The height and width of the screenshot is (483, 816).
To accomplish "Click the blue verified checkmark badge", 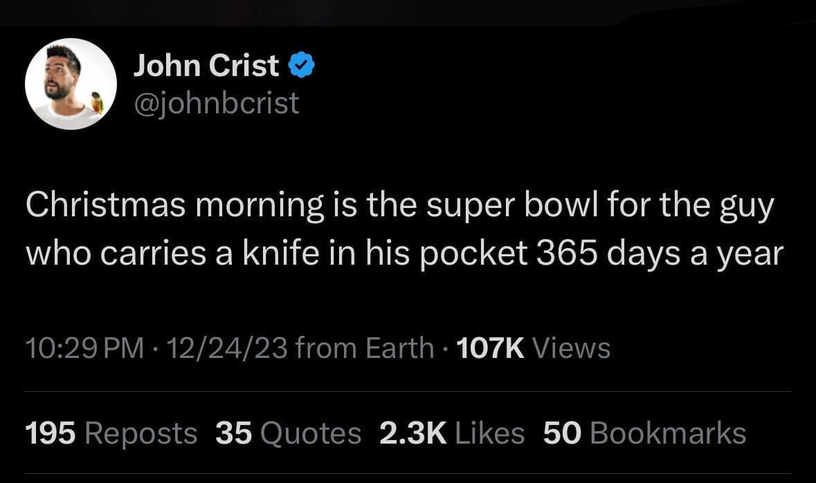I will click(301, 66).
